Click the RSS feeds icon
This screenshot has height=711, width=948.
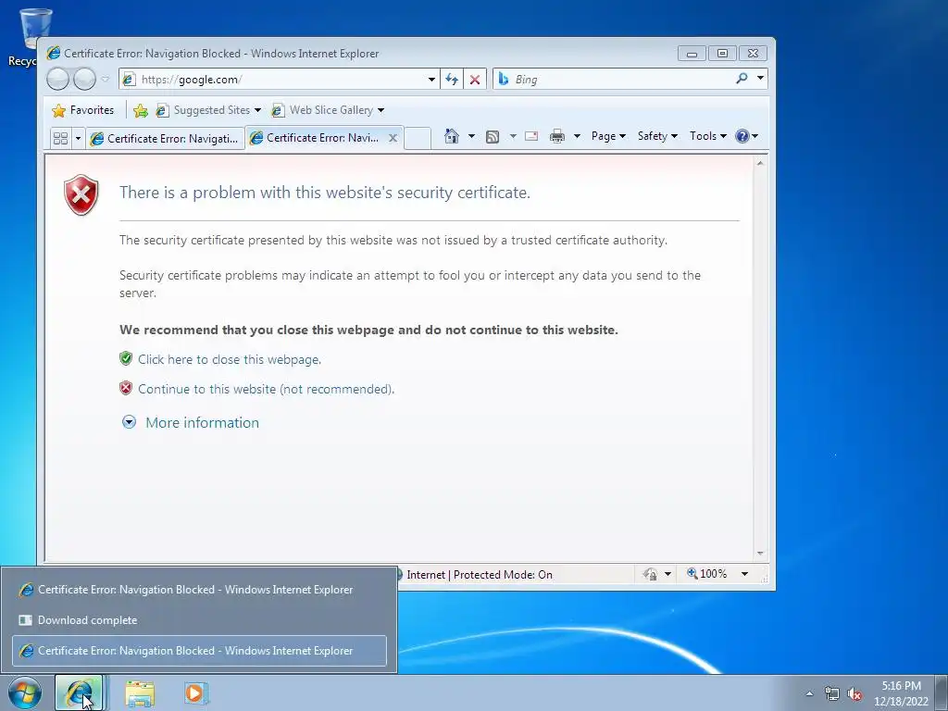coord(493,137)
